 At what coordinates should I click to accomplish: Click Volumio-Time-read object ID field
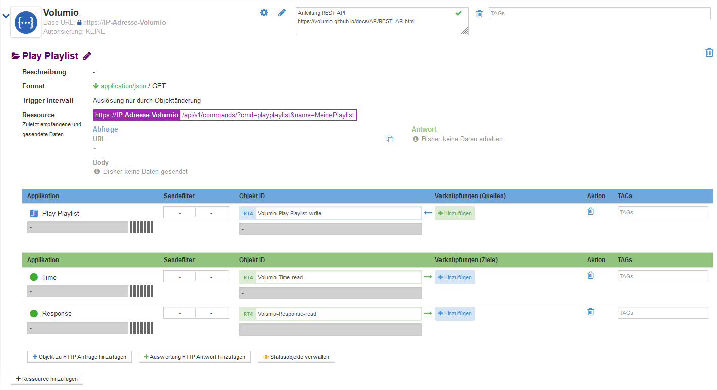(339, 277)
